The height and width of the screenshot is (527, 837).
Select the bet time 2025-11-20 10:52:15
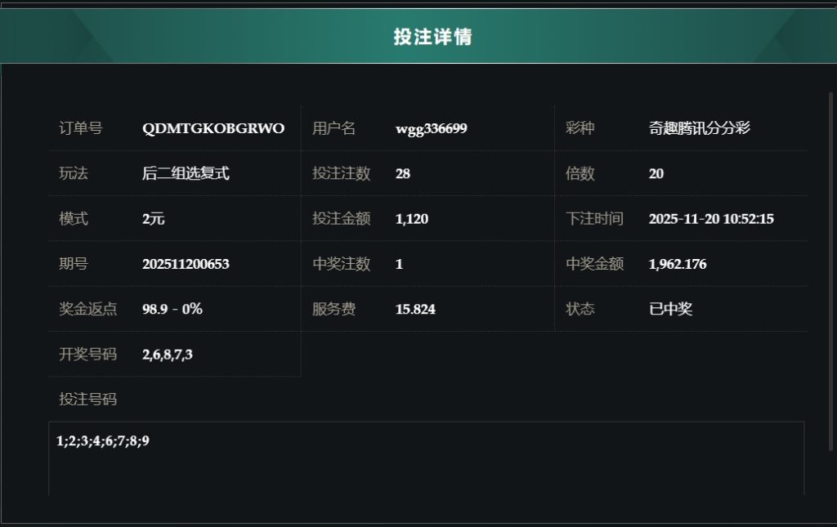(x=710, y=219)
